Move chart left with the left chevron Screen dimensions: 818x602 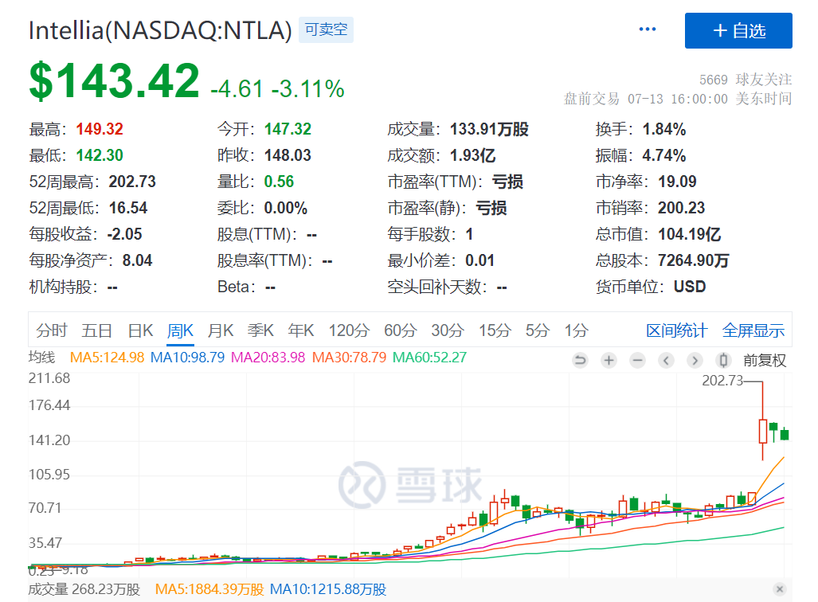coord(666,360)
